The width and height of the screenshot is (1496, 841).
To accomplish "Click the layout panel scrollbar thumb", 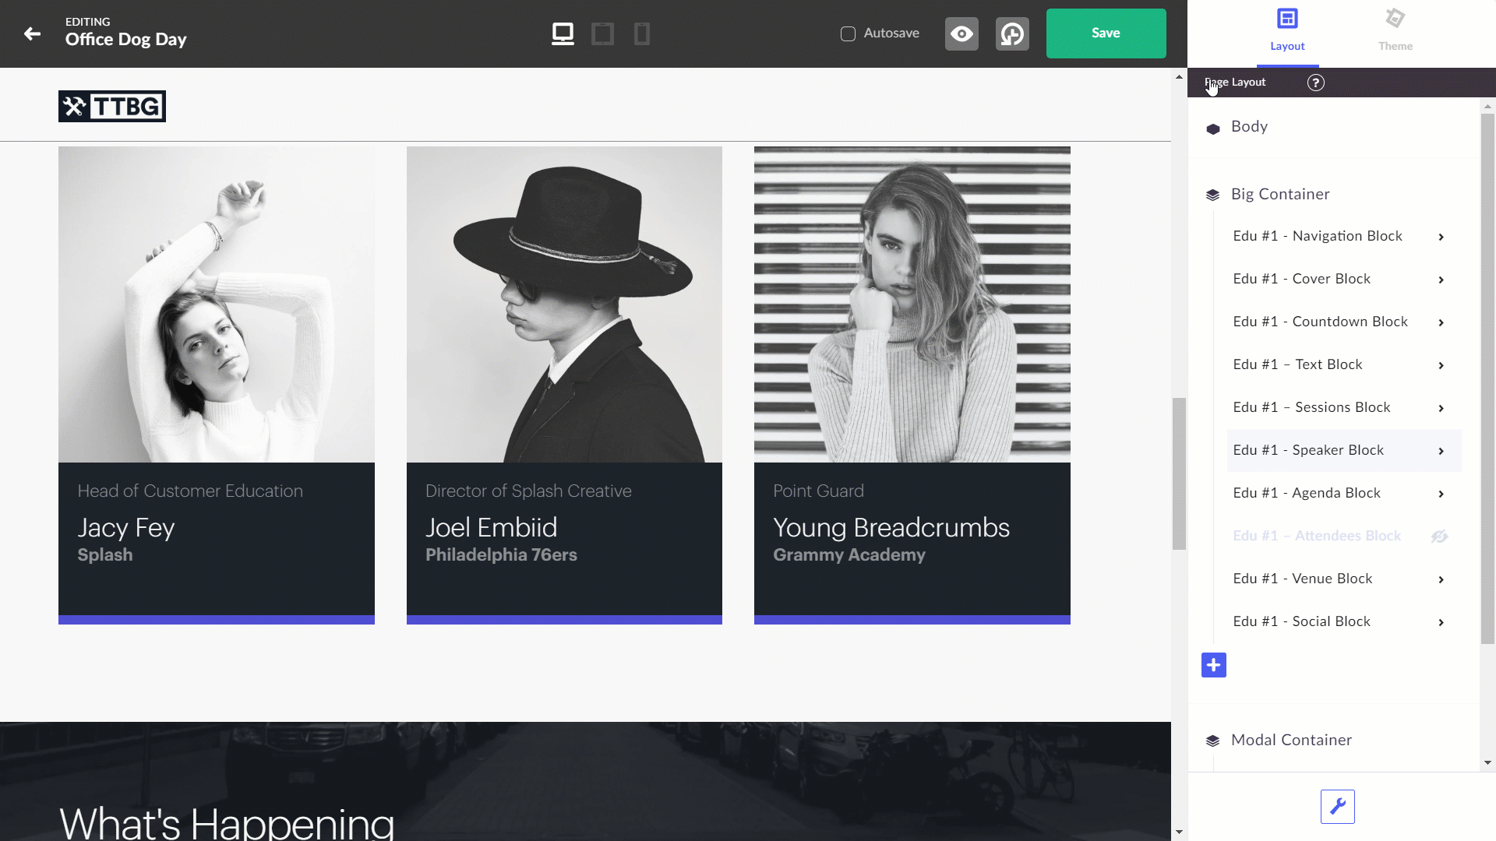I will point(1487,378).
